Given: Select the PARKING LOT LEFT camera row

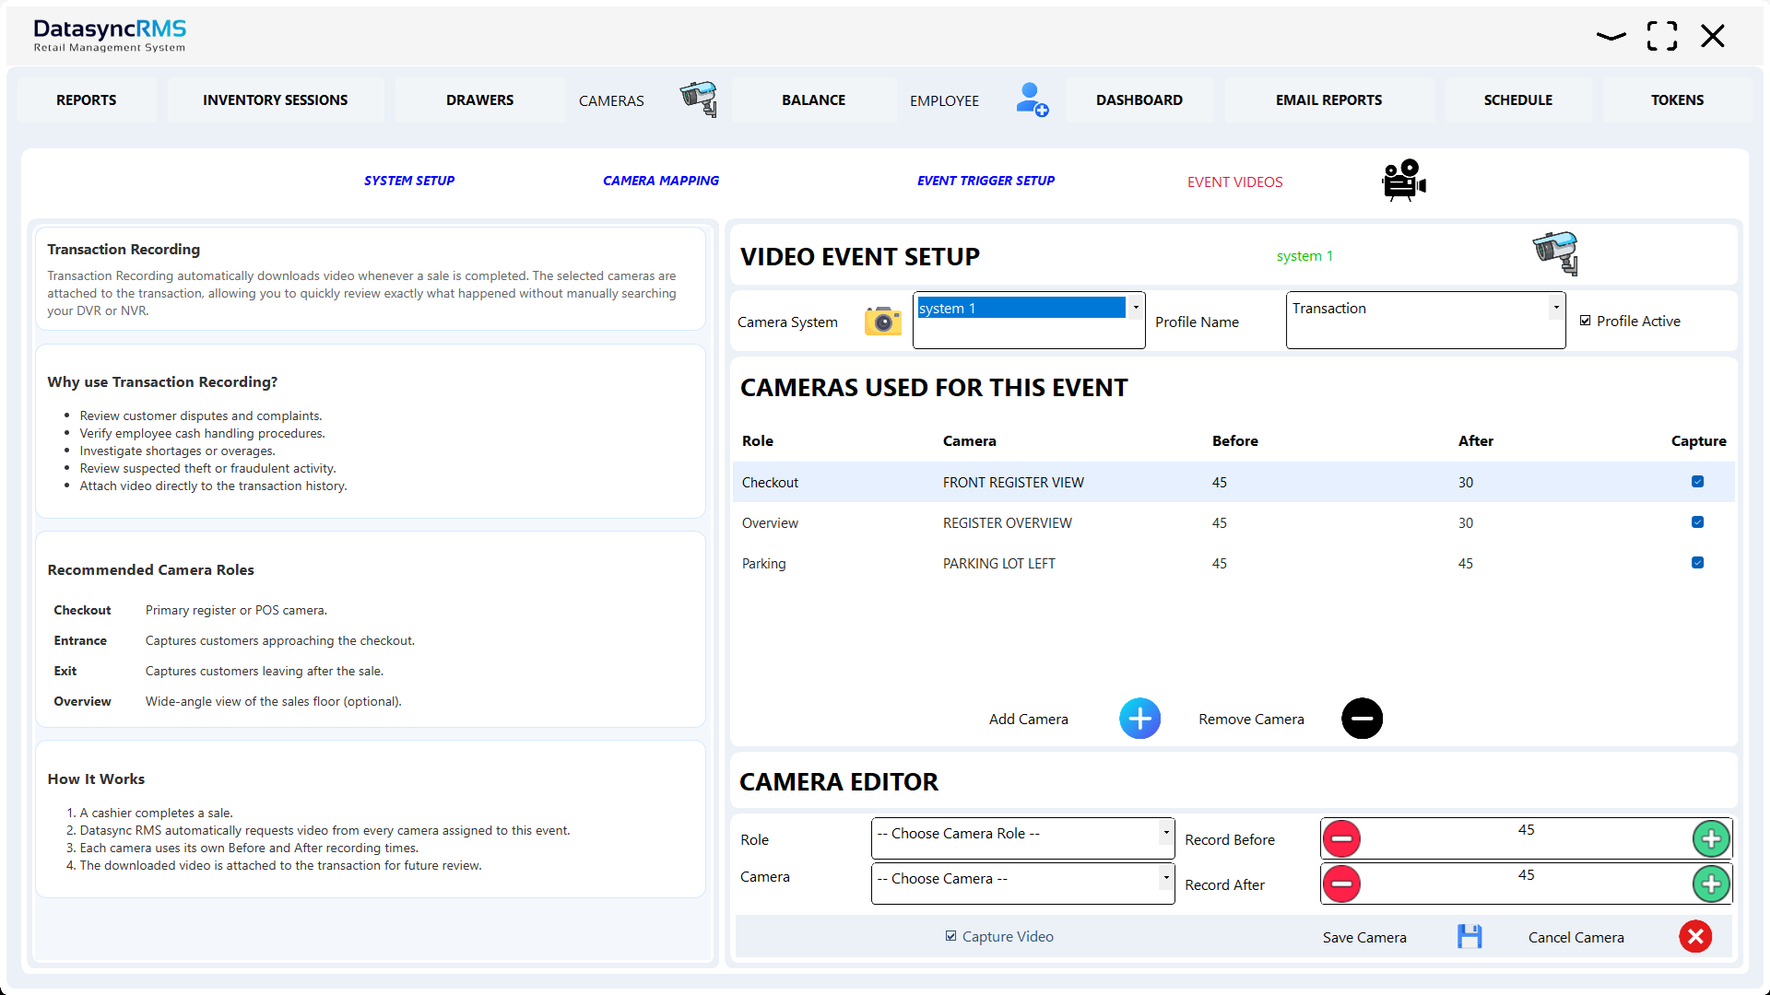Looking at the screenshot, I should 1233,563.
